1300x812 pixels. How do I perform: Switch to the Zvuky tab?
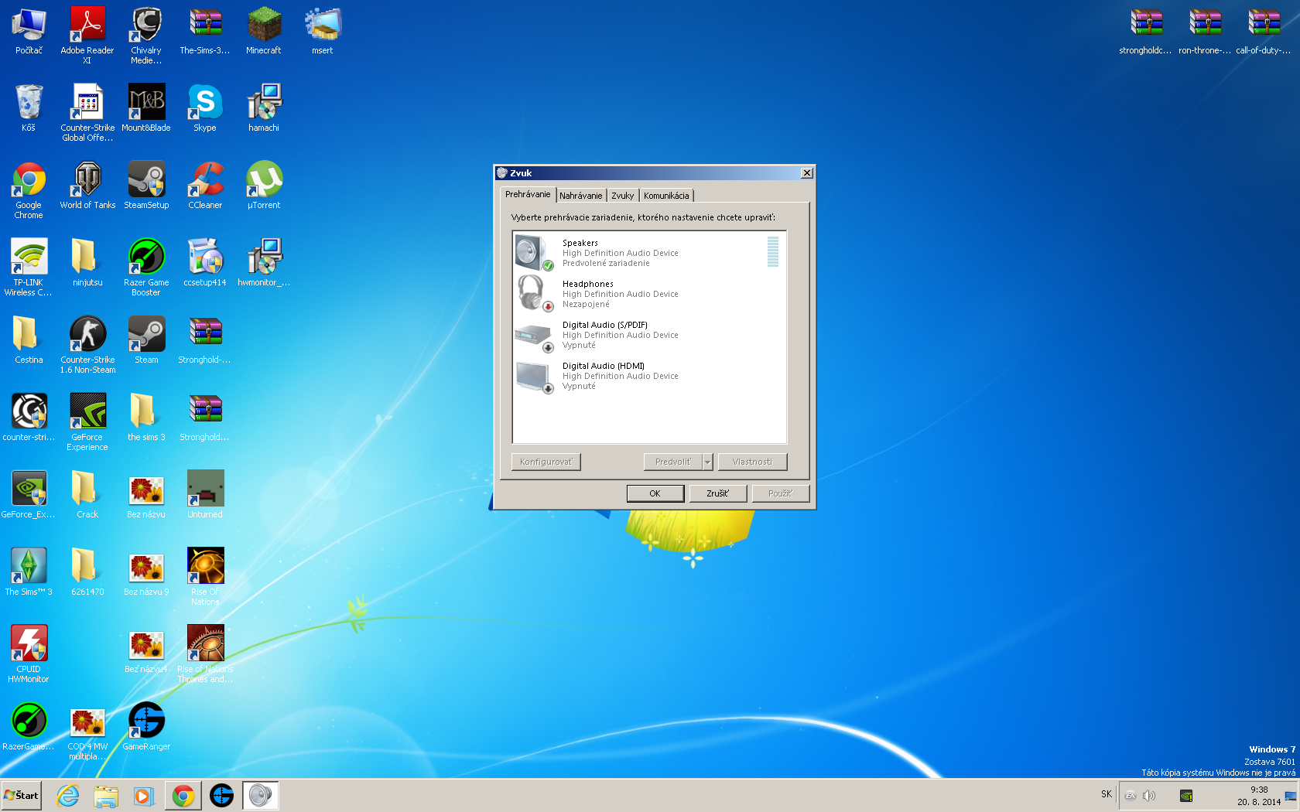(x=622, y=196)
